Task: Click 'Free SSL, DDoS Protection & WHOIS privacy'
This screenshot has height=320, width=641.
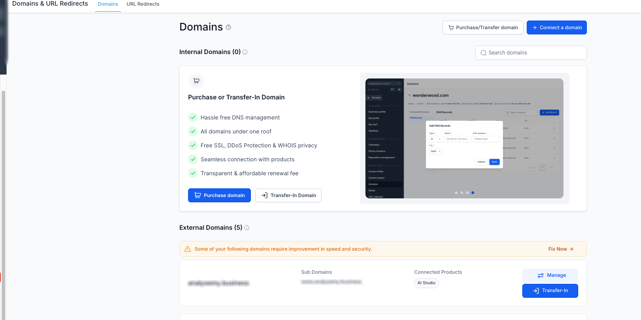Action: [x=259, y=145]
